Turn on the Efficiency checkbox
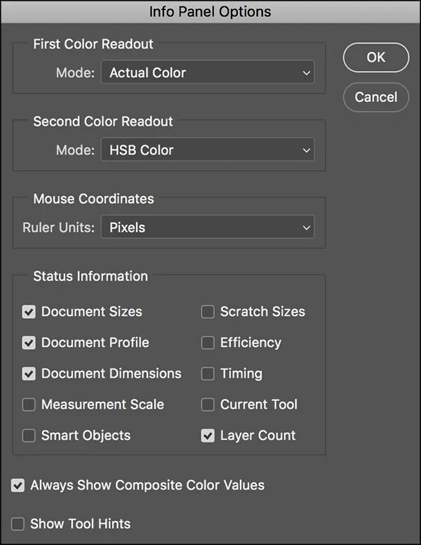Viewport: 421px width, 545px height. click(208, 343)
